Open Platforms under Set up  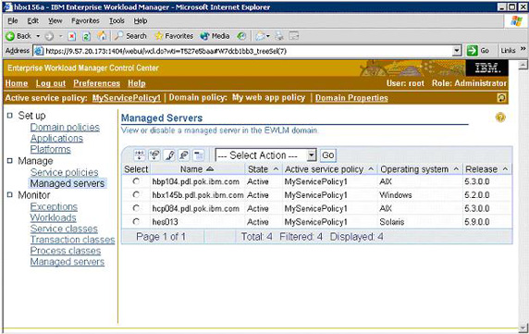coord(51,149)
